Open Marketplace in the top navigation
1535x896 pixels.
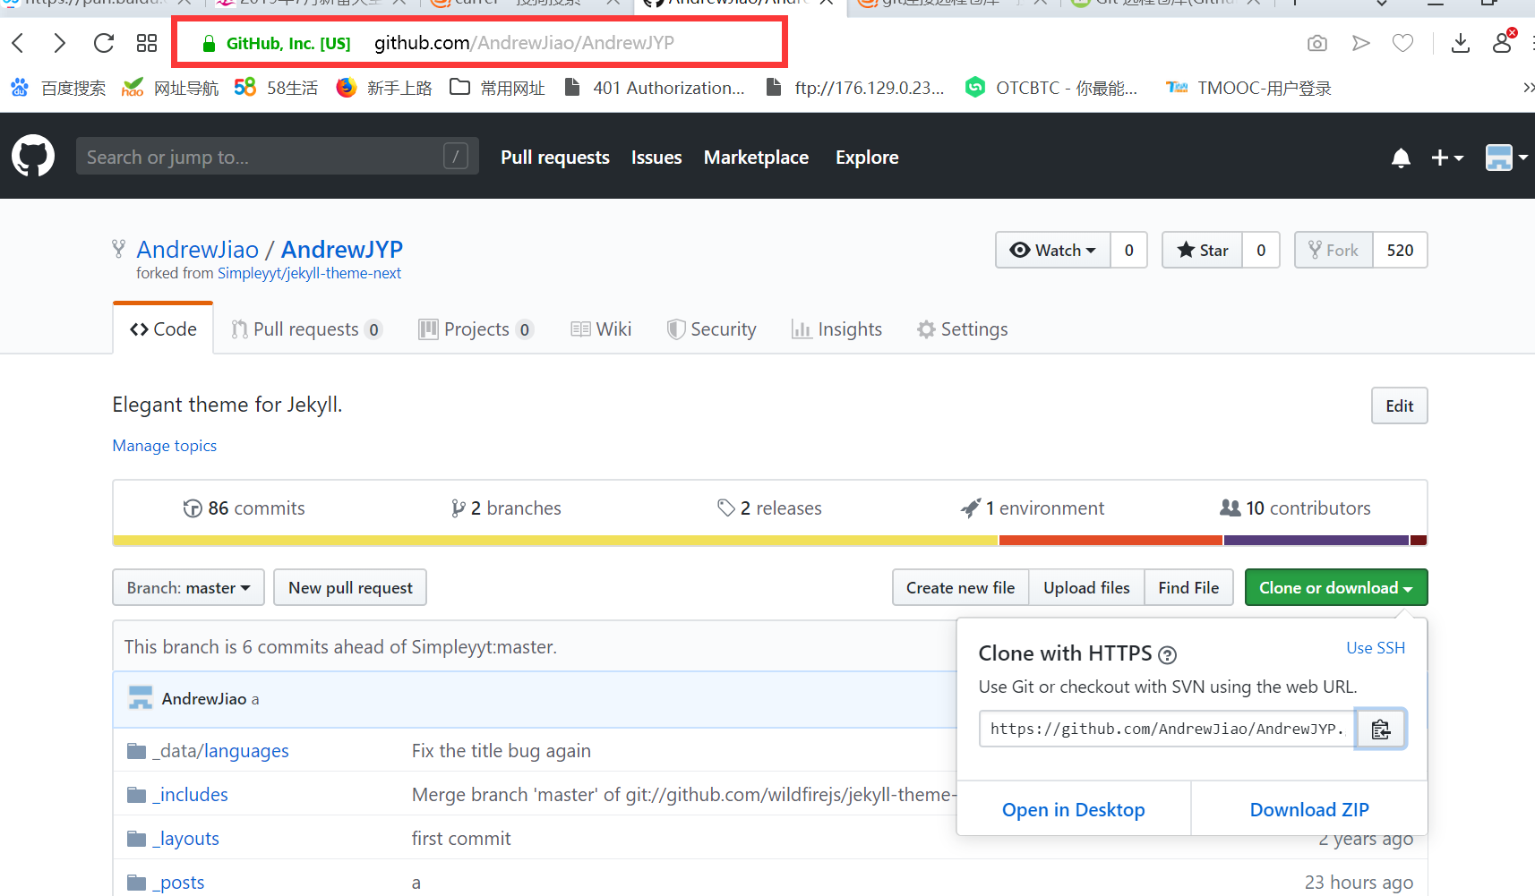(756, 158)
